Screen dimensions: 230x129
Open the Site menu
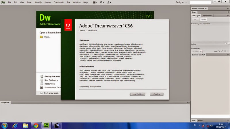pos(68,2)
